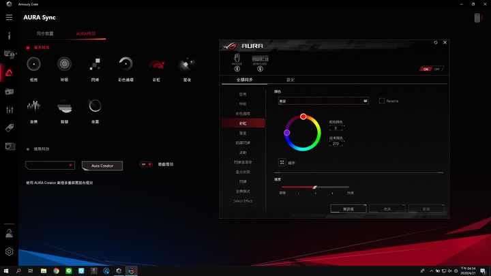
Task: Toggle Bluetooth icon under MOUSE device
Action: 237,69
